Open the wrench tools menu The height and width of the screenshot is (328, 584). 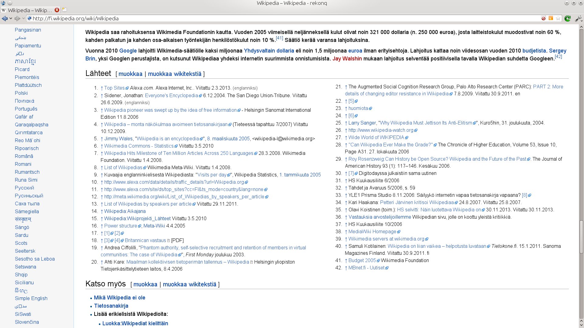click(x=578, y=19)
